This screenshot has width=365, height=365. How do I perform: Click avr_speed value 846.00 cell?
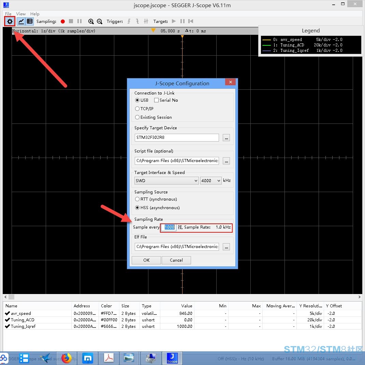177,313
